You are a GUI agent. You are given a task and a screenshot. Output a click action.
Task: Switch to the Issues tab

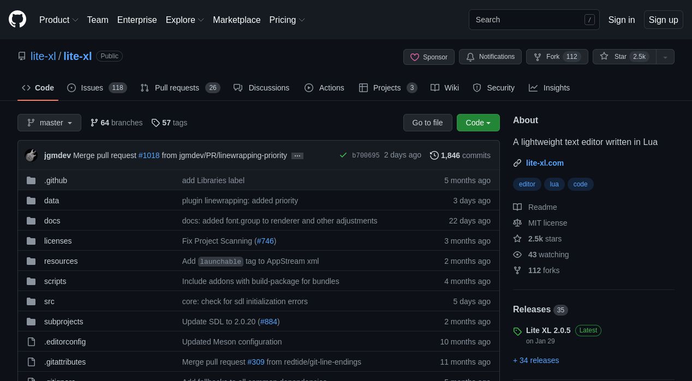[92, 88]
